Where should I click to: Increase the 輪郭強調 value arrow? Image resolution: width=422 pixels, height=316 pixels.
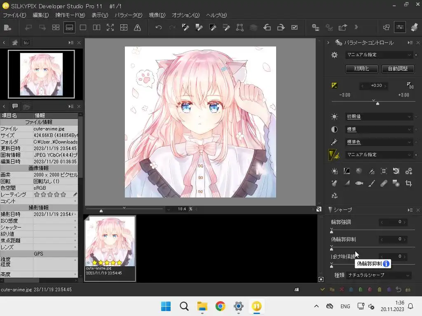405,222
